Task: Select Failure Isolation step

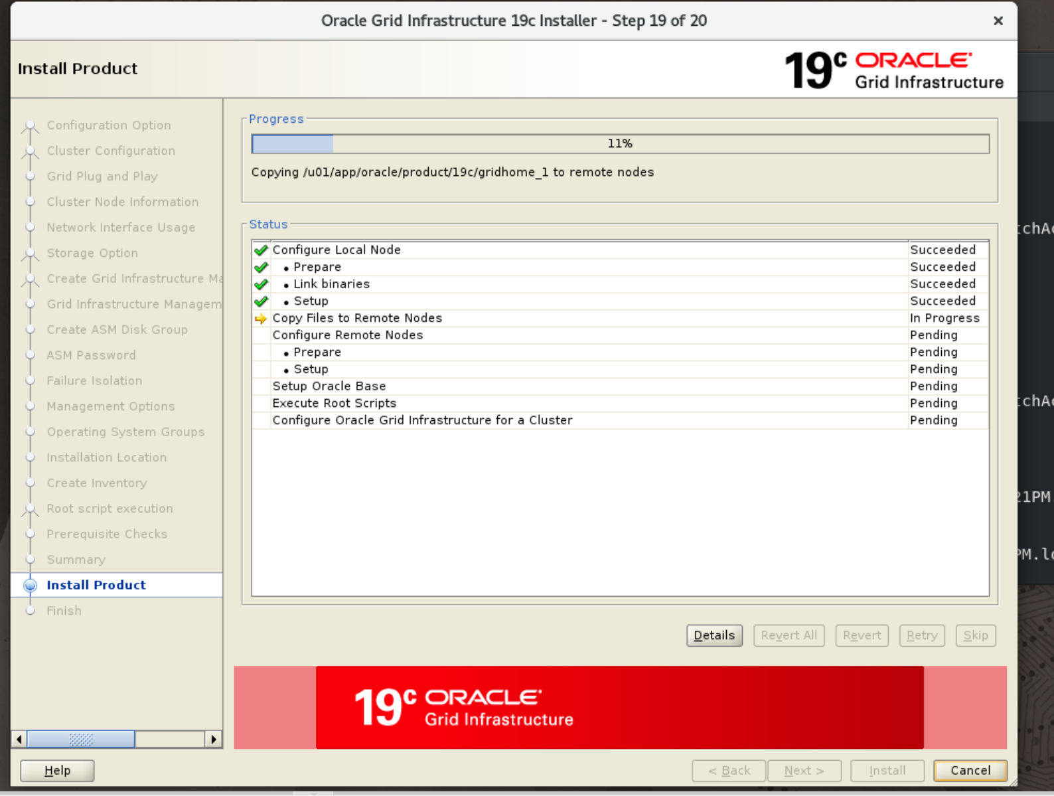Action: point(94,381)
